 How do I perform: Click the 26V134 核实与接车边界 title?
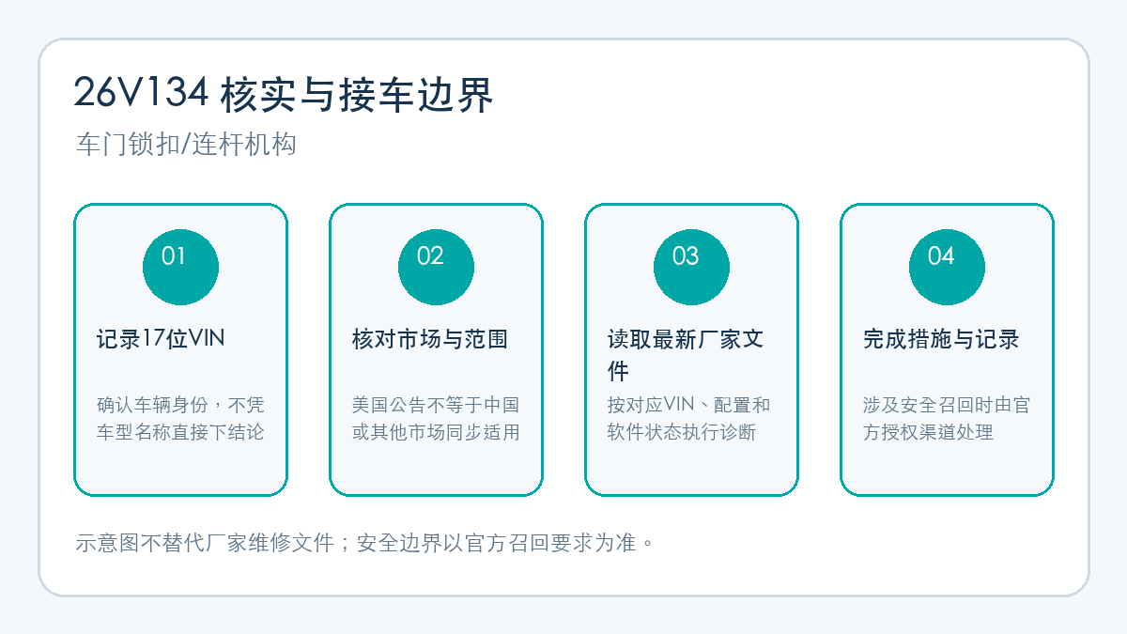tap(283, 94)
